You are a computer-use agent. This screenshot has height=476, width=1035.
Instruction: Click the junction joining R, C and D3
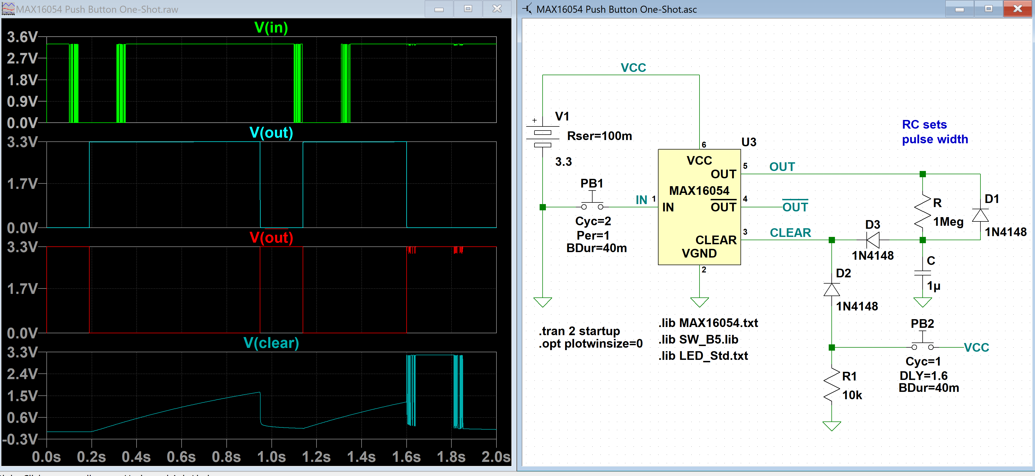pyautogui.click(x=923, y=240)
